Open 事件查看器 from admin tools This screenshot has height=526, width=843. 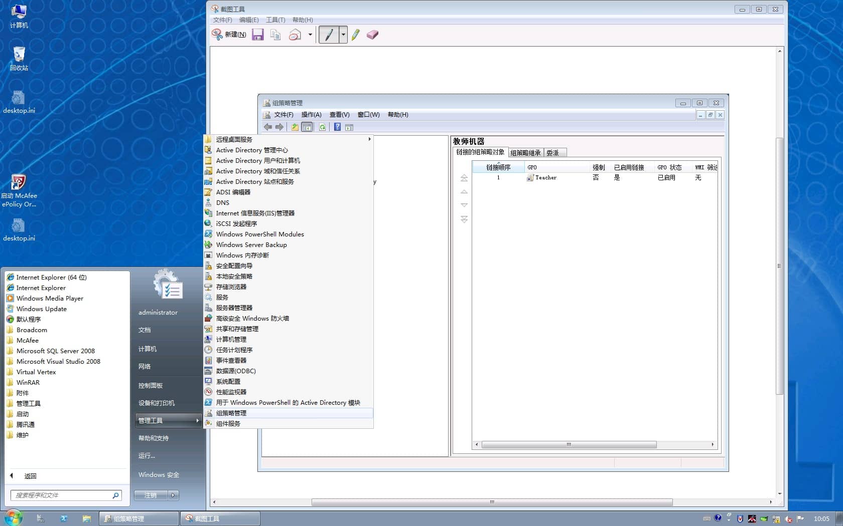point(288,360)
